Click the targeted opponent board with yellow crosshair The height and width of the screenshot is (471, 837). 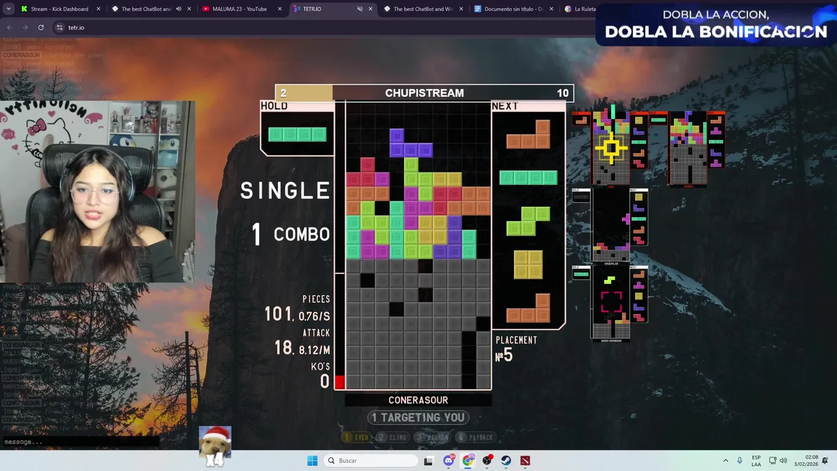click(x=613, y=148)
